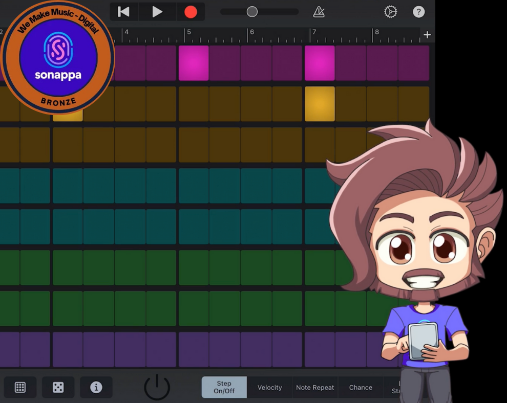The image size is (507, 403).
Task: Add a section with the plus icon
Action: point(427,35)
